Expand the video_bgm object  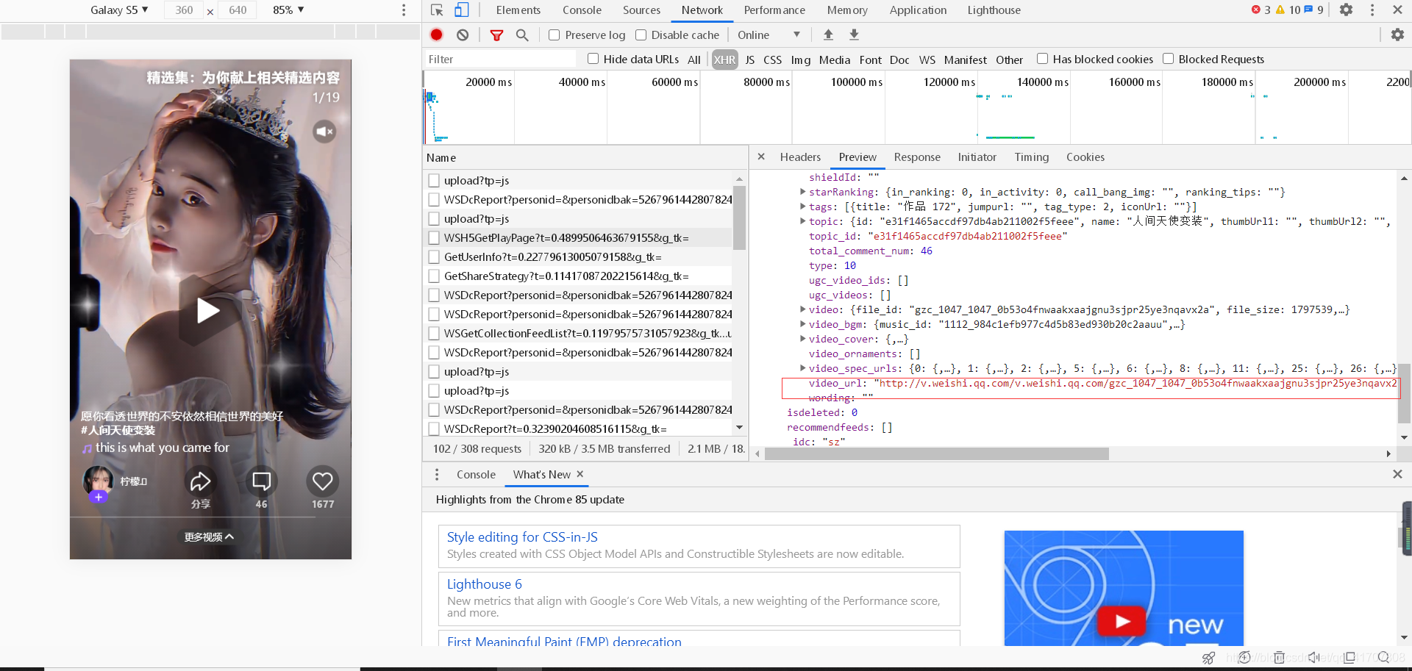(x=802, y=324)
